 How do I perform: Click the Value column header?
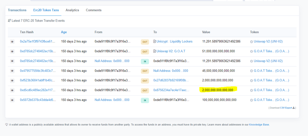(x=206, y=32)
